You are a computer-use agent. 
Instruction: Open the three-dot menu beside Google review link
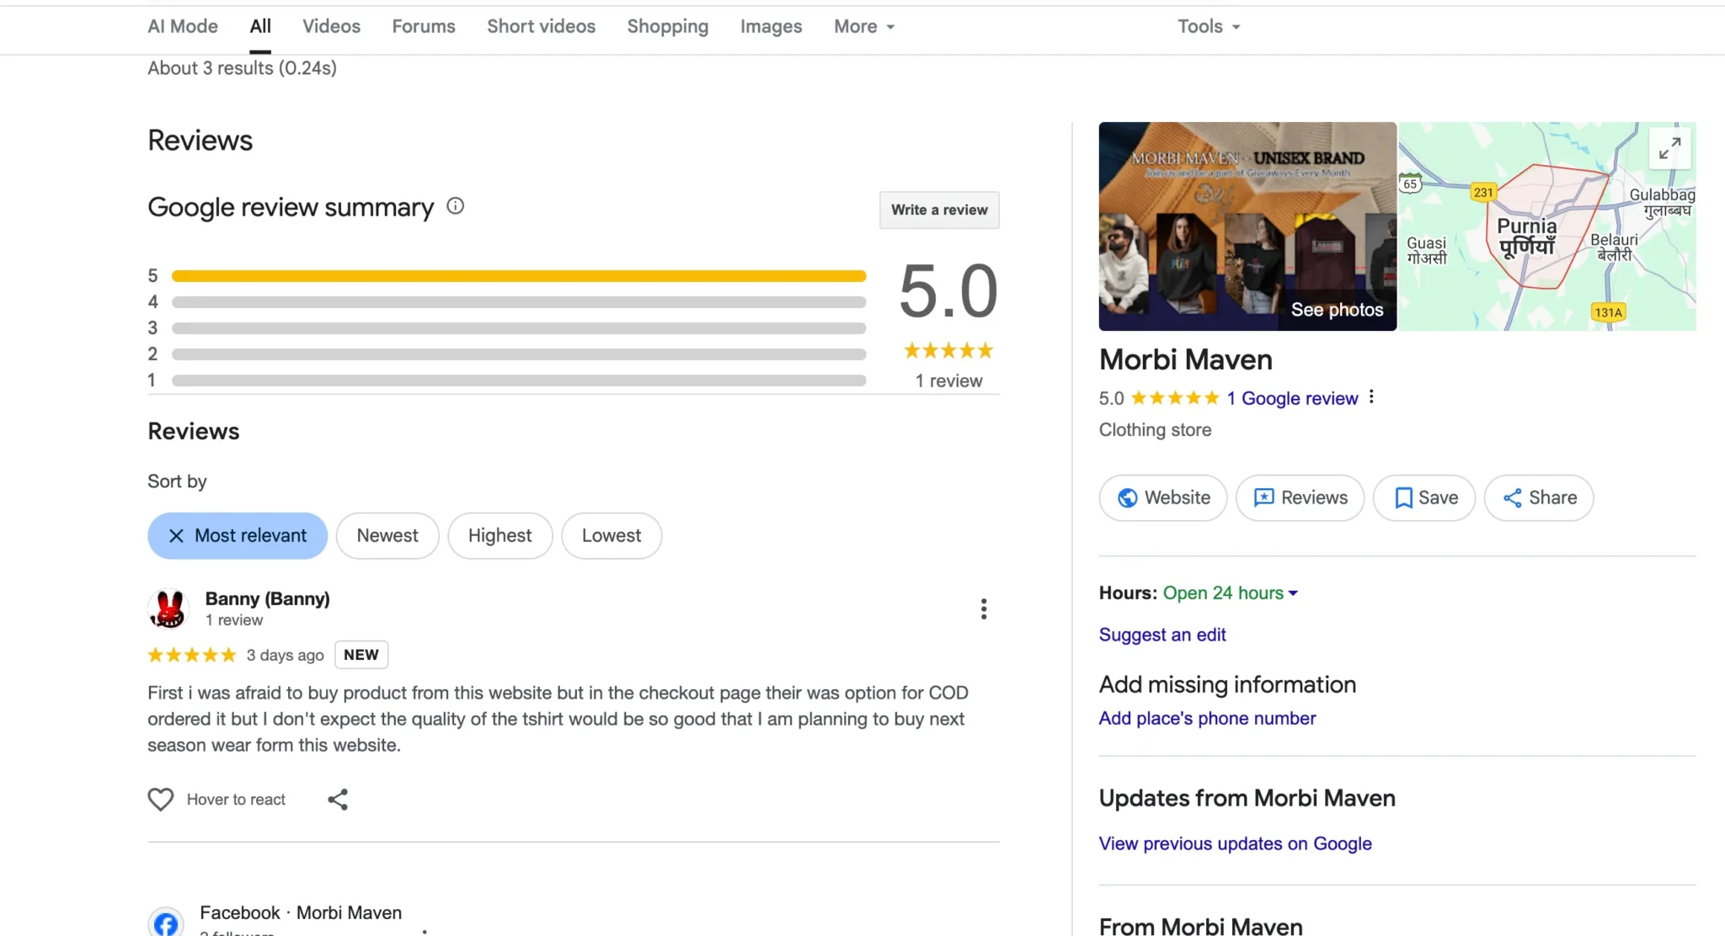[1371, 396]
